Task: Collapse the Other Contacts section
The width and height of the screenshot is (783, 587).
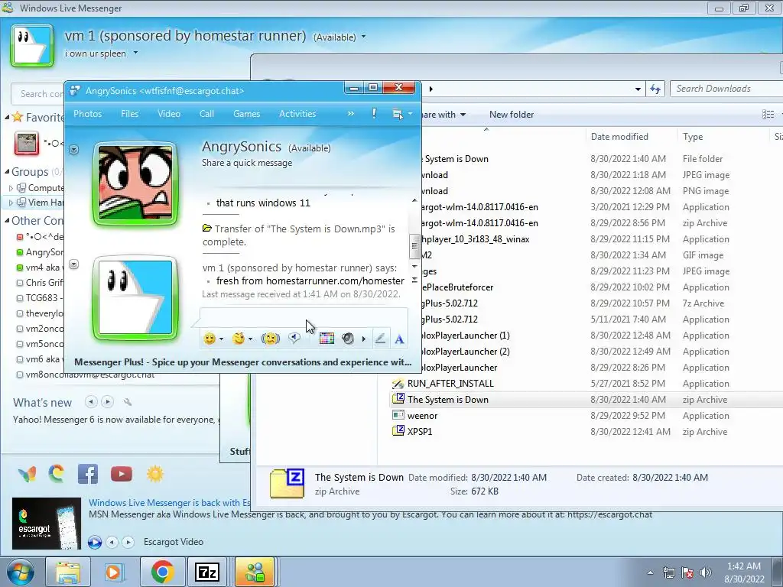Action: (7, 221)
